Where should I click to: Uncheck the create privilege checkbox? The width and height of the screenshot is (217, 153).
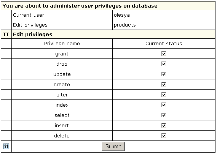coord(164,84)
